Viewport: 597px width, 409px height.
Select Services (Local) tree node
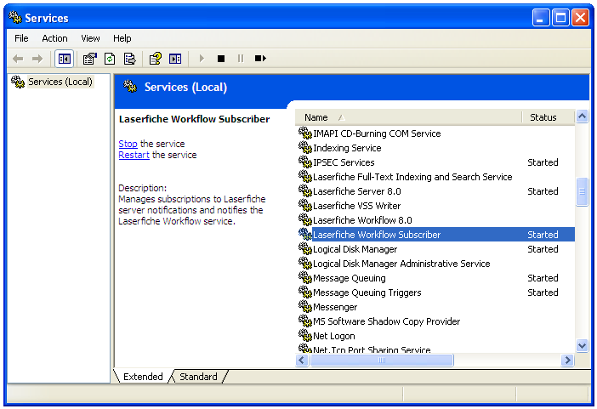coord(60,82)
